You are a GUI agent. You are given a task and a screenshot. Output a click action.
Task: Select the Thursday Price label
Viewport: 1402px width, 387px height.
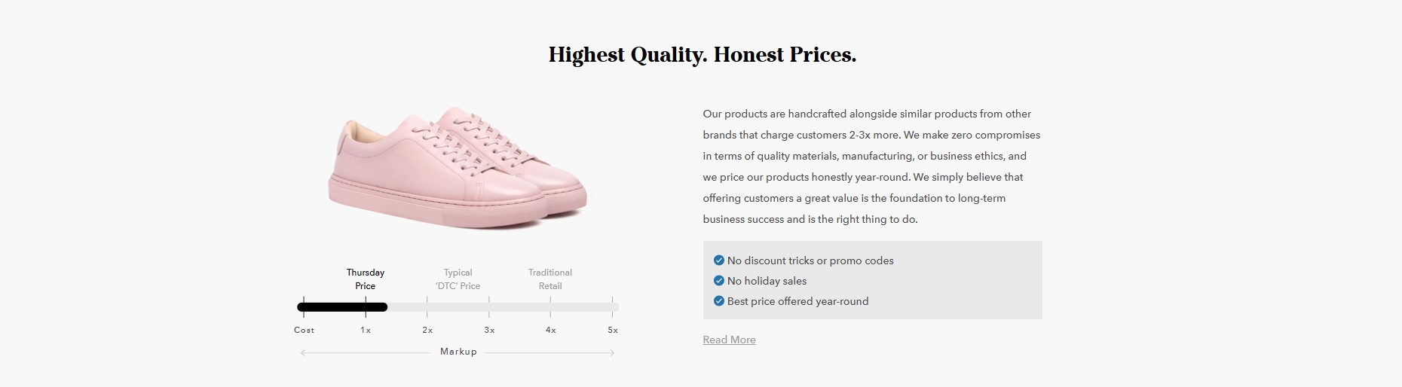[366, 279]
